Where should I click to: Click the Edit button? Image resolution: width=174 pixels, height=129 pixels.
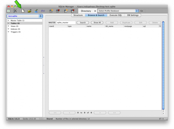pos(141,23)
